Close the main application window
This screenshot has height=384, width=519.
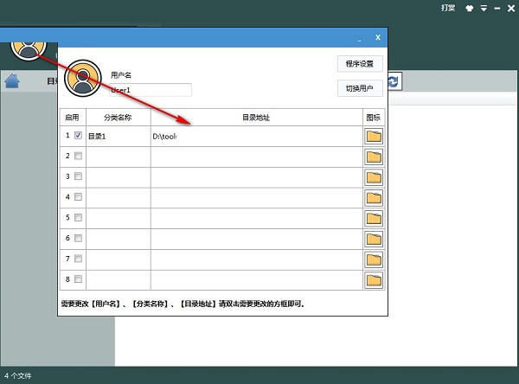pyautogui.click(x=511, y=9)
